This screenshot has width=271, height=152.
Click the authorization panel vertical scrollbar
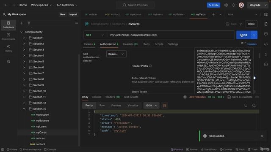click(260, 56)
